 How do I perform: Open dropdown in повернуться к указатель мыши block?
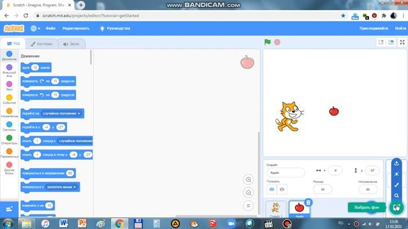pos(75,187)
